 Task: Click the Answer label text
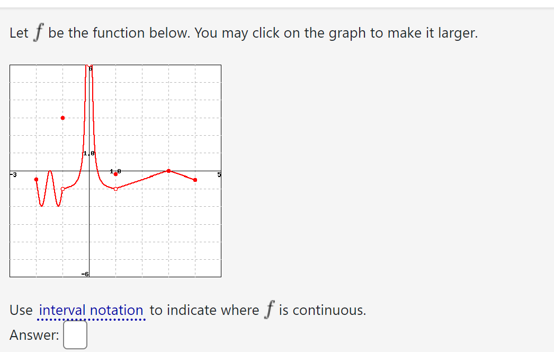(x=33, y=335)
